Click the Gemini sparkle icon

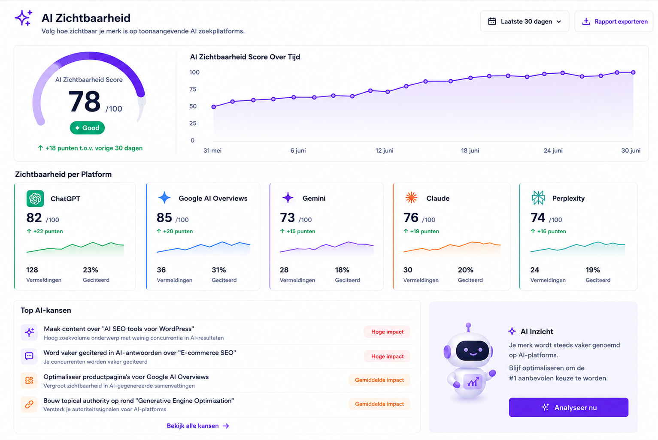pos(288,198)
